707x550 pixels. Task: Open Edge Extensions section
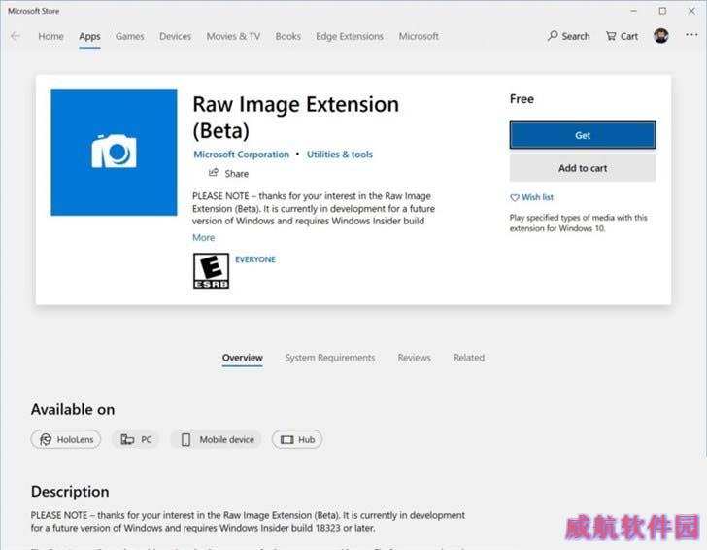pos(350,36)
